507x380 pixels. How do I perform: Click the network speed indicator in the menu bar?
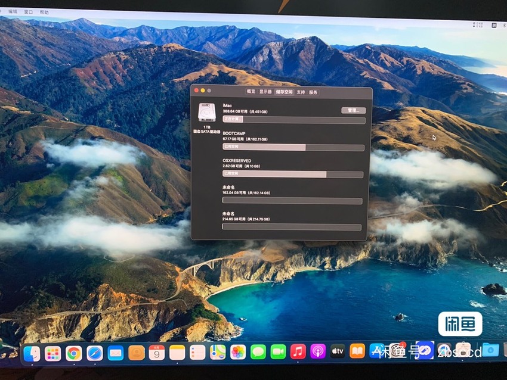478,24
